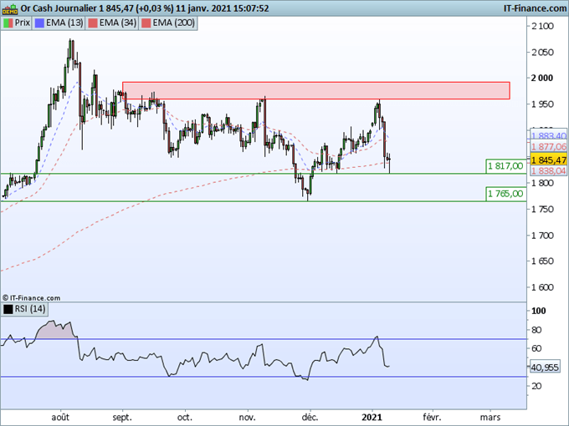Click the 1 650 price scale label
The width and height of the screenshot is (569, 426).
[x=542, y=261]
